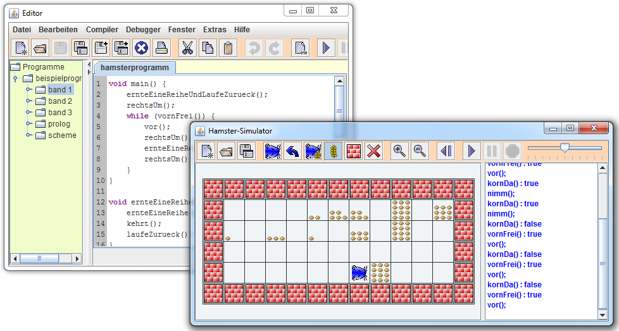Click the compile icon in Editor toolbar
The height and width of the screenshot is (331, 619).
point(300,48)
